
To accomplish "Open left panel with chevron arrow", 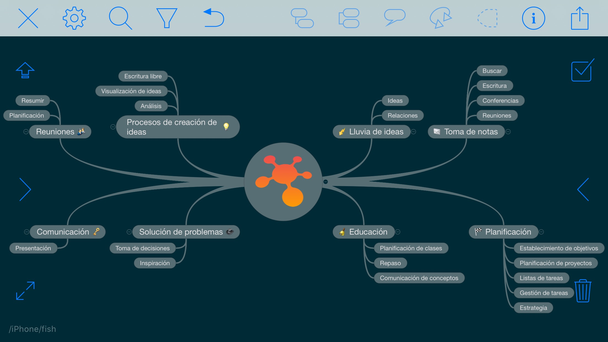I will pos(25,189).
